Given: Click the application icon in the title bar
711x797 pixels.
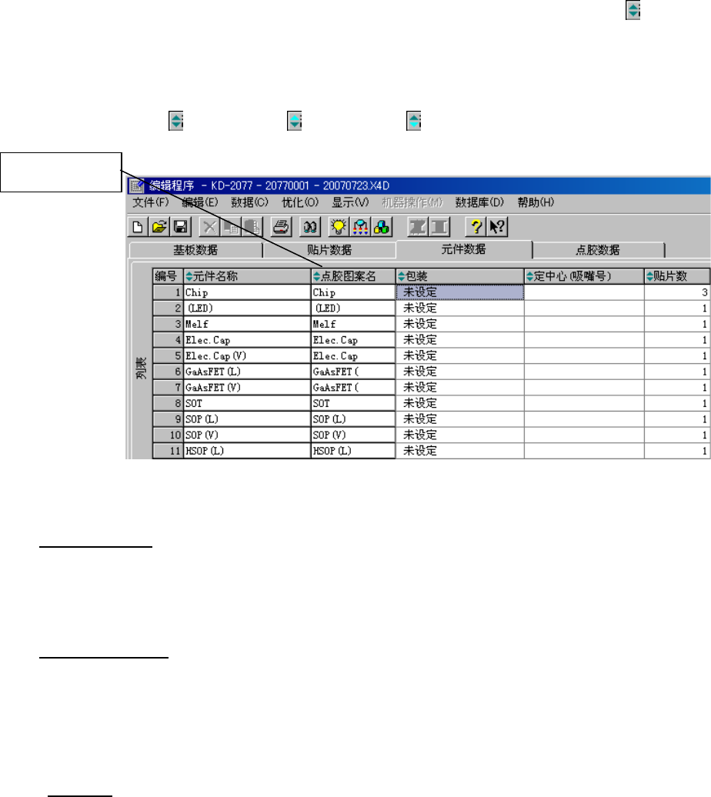Looking at the screenshot, I should pos(136,186).
